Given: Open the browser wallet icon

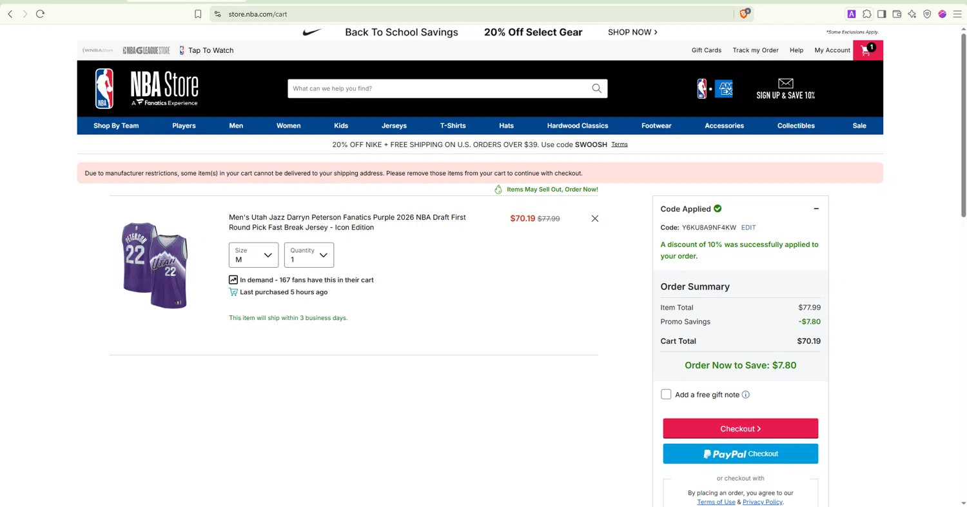Looking at the screenshot, I should [x=897, y=14].
